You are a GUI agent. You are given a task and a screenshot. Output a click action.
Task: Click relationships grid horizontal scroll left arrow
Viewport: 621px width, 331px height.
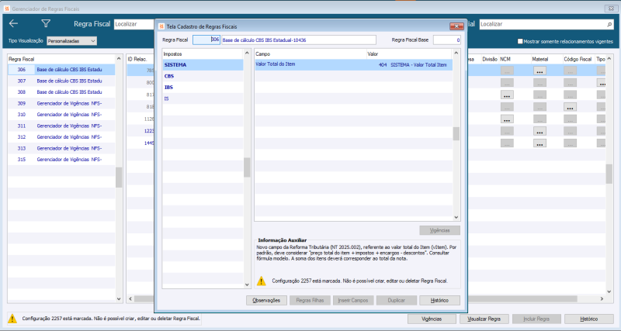(130, 299)
